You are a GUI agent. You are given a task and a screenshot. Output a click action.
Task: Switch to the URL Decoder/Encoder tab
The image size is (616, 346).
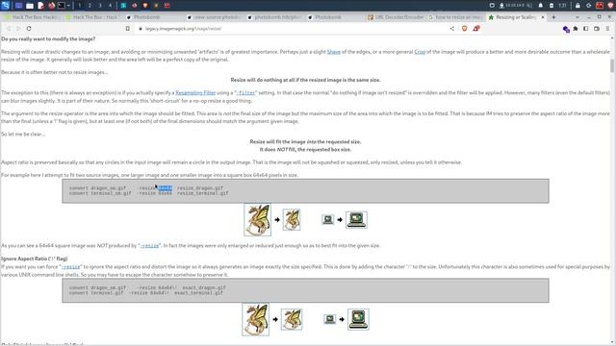(395, 17)
